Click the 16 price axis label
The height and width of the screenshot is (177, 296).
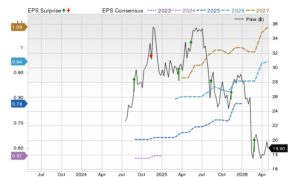coord(275,169)
